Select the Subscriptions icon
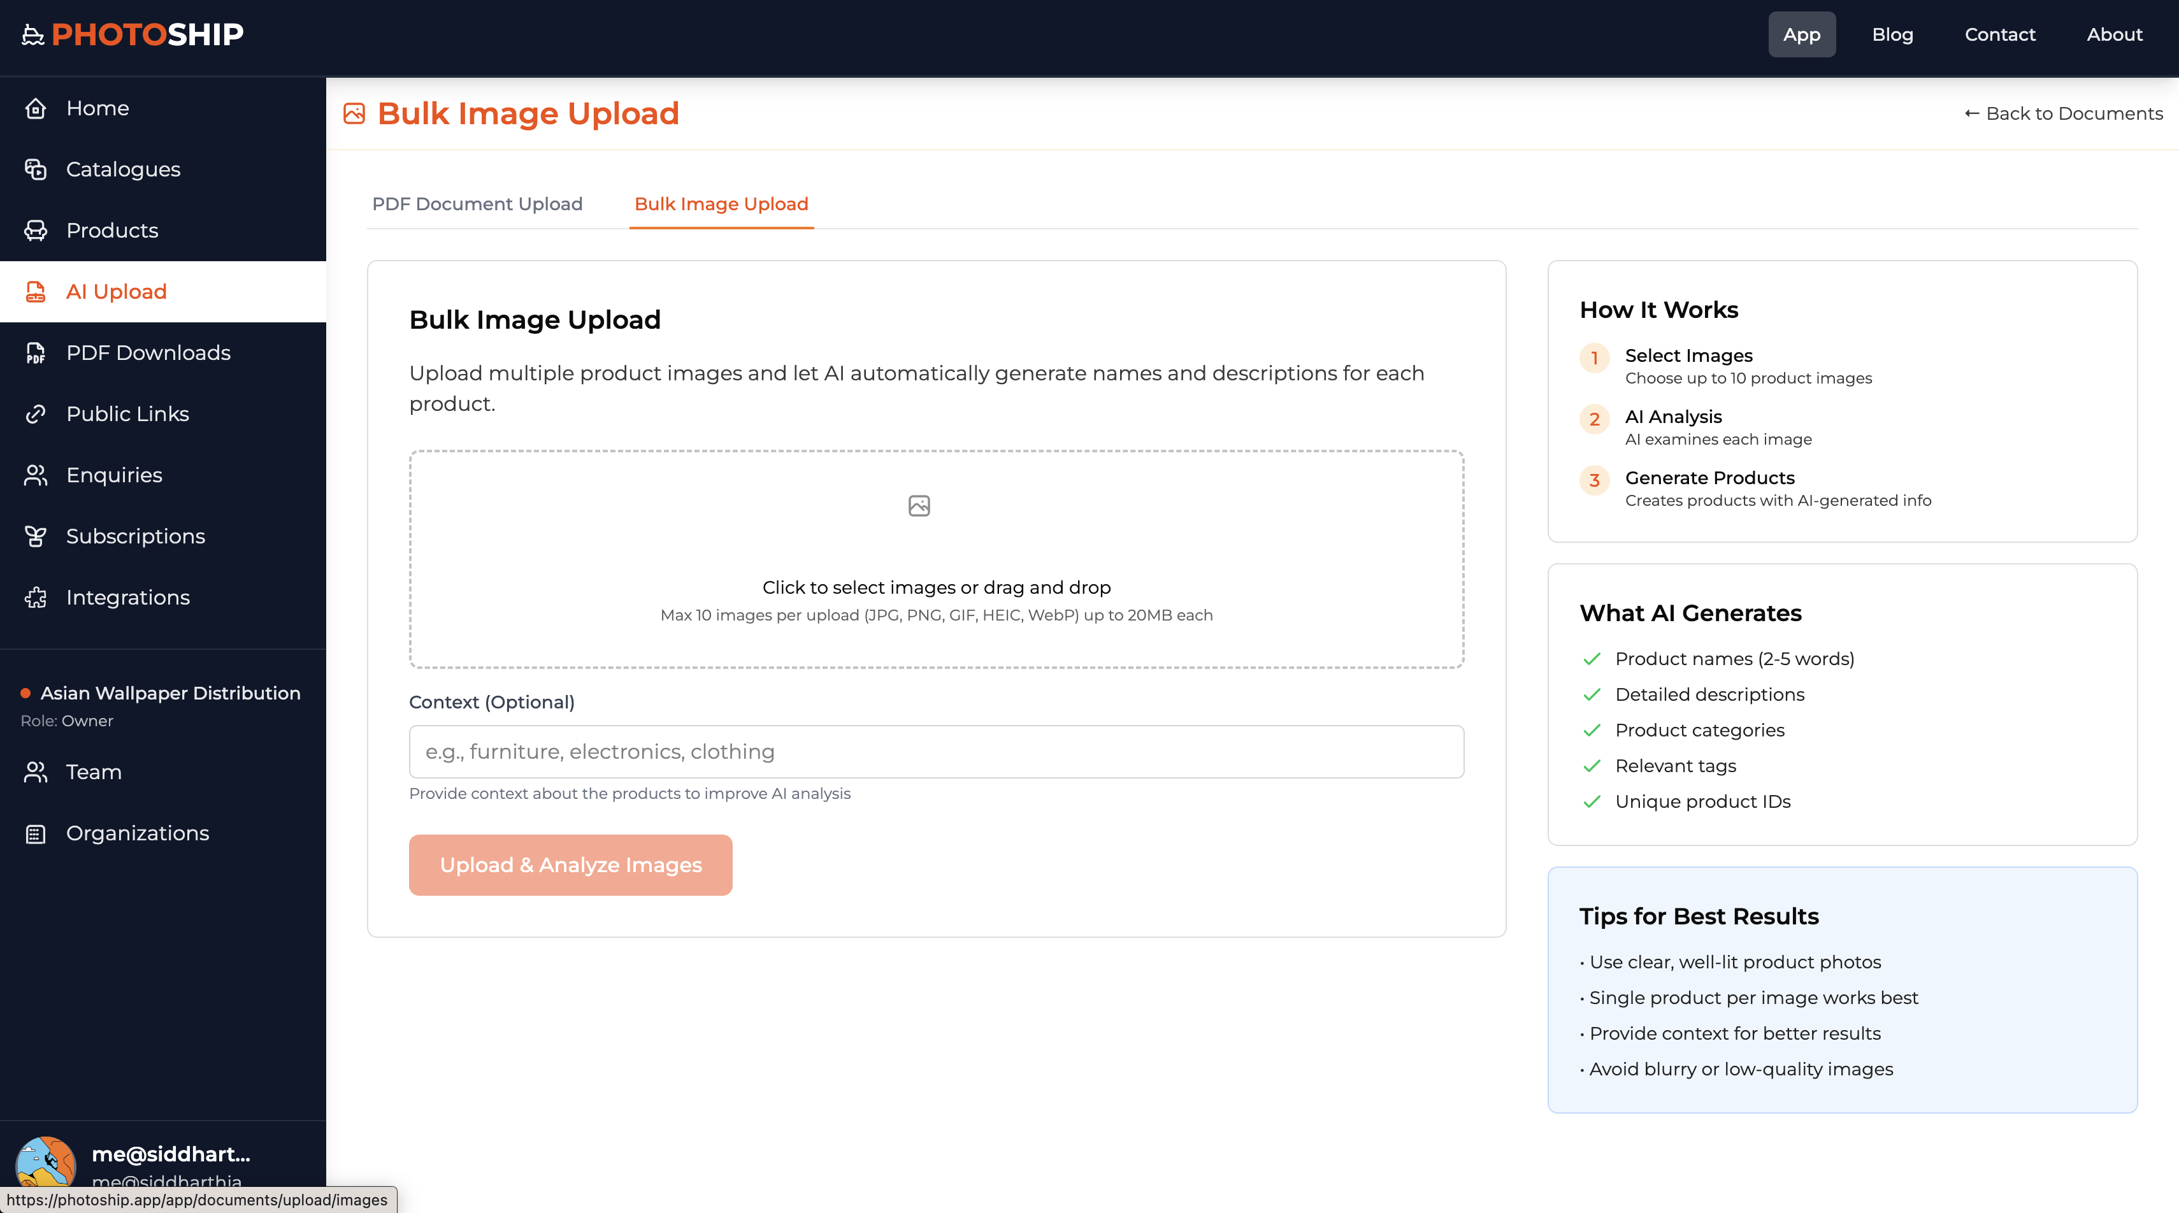Screen dimensions: 2179x1213 pos(36,535)
